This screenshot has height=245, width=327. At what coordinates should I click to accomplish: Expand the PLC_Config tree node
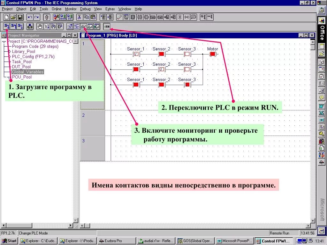(x=10, y=56)
